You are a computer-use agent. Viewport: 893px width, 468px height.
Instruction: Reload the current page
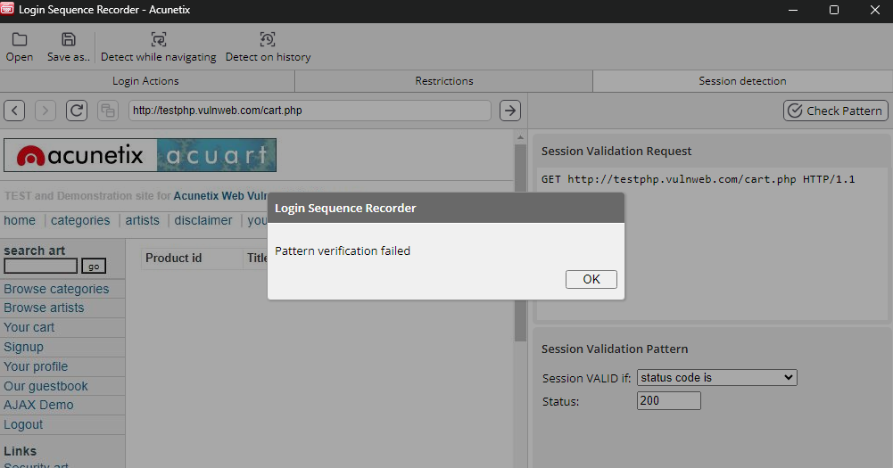pyautogui.click(x=77, y=111)
